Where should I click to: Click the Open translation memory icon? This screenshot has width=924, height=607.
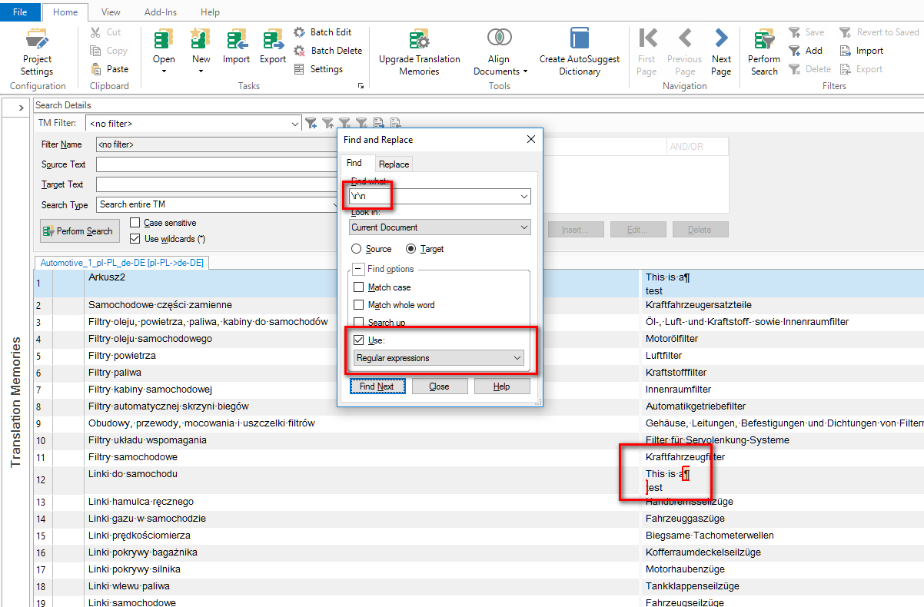164,39
